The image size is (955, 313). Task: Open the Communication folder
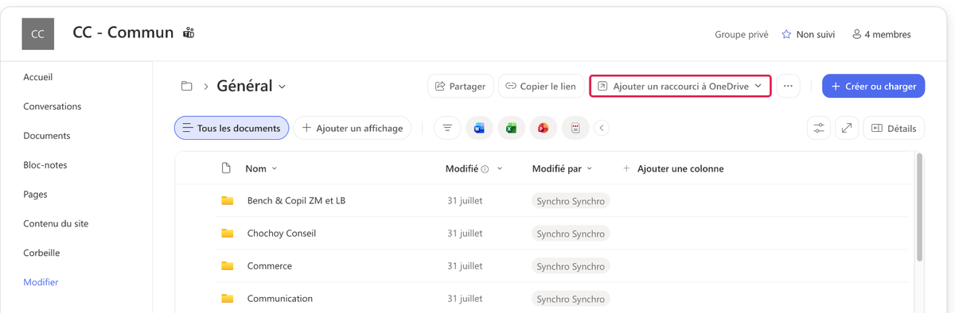point(280,299)
